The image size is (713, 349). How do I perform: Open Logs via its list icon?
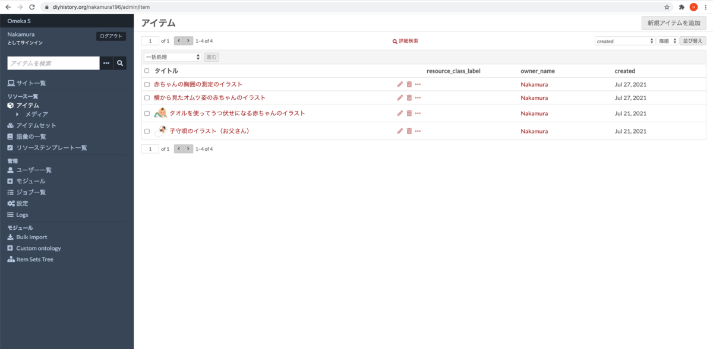(x=11, y=214)
